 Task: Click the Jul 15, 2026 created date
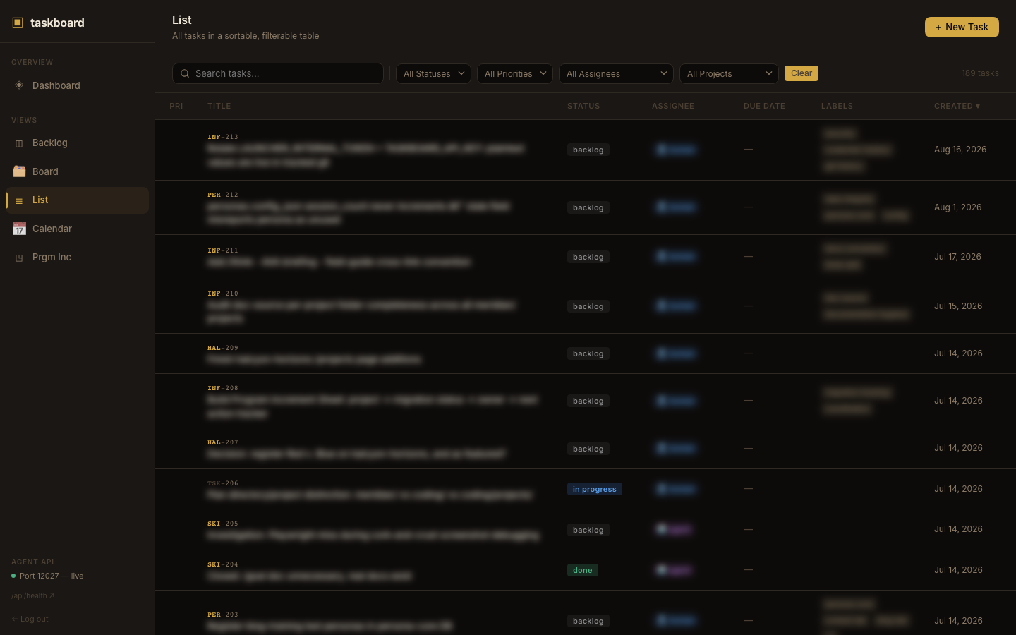pos(958,306)
